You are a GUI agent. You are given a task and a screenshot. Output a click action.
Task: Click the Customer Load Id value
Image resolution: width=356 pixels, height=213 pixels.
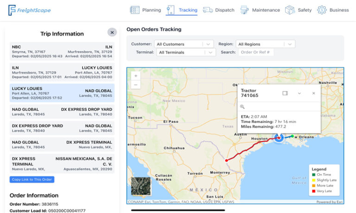(x=67, y=211)
